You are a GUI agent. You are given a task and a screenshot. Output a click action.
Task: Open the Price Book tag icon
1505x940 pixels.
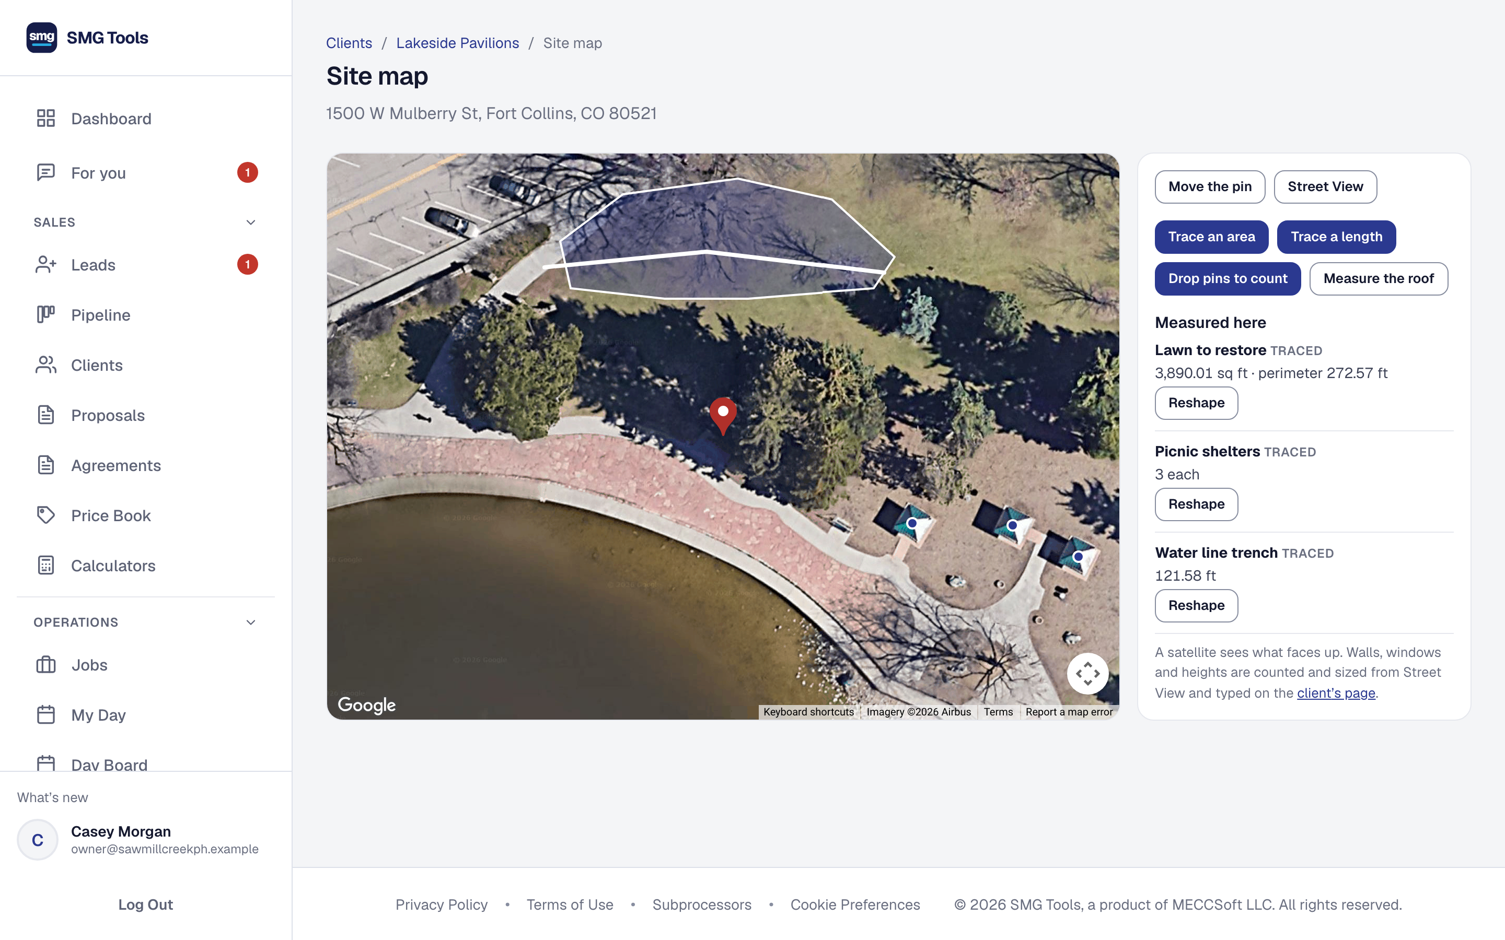(46, 515)
